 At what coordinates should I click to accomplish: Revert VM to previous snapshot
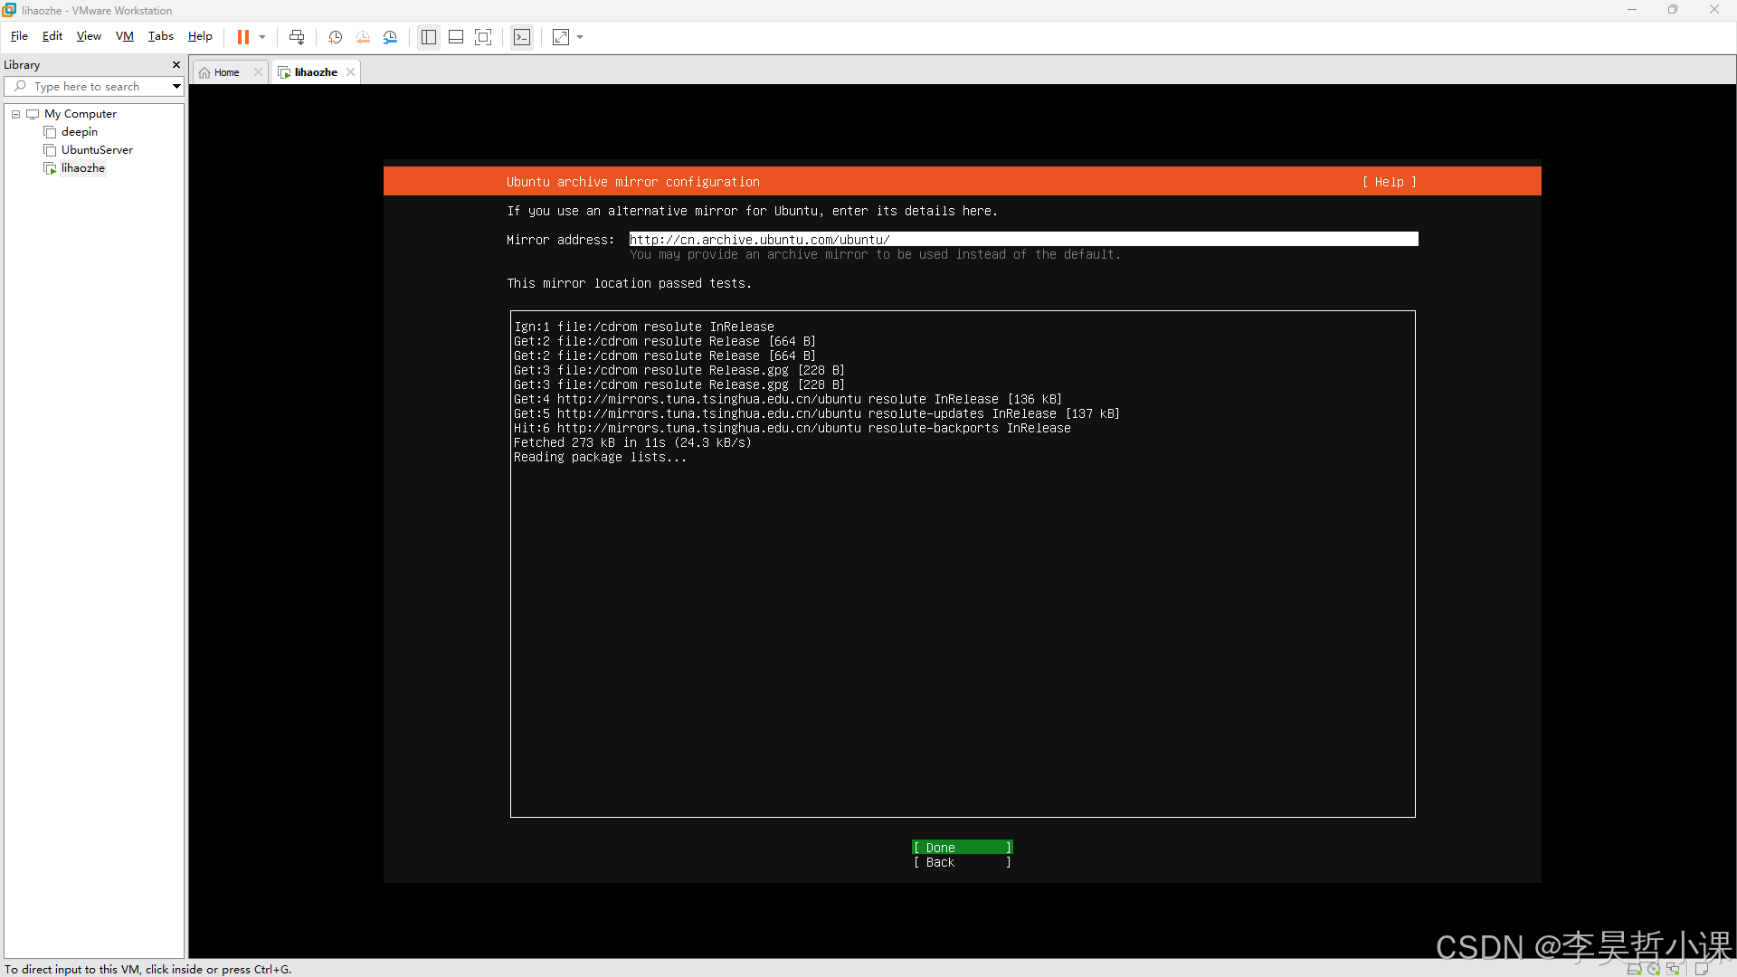363,37
